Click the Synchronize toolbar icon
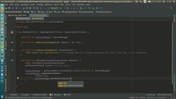 pos(12,8)
